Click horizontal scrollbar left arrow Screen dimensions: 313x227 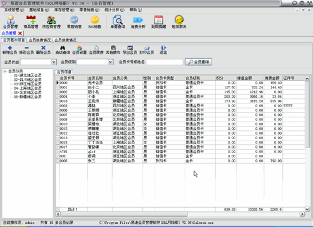58,214
